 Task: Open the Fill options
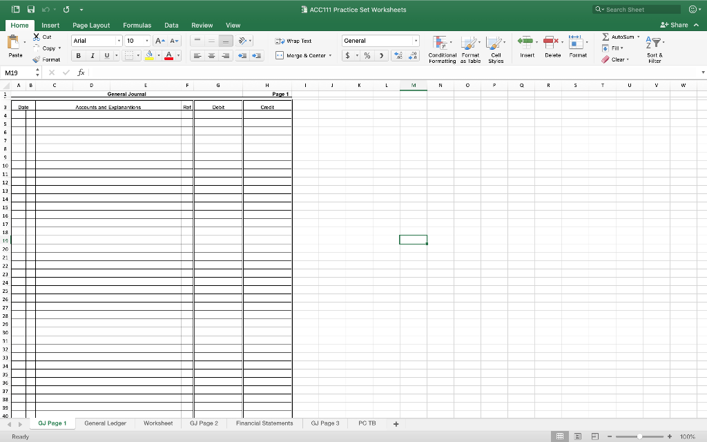(612, 48)
